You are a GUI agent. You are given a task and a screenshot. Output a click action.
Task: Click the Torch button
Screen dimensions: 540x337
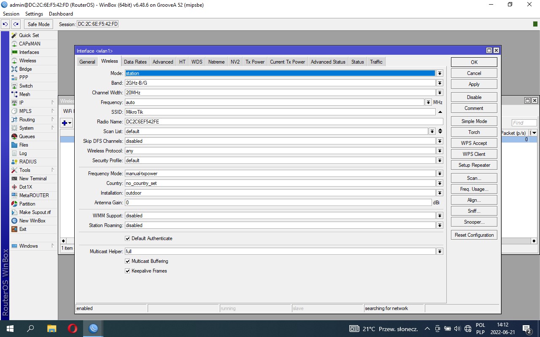pyautogui.click(x=474, y=132)
